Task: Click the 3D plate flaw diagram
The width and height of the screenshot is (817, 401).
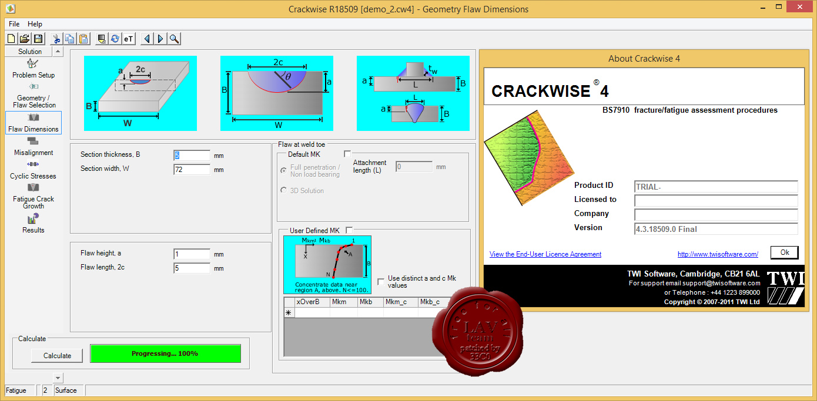Action: click(x=140, y=93)
